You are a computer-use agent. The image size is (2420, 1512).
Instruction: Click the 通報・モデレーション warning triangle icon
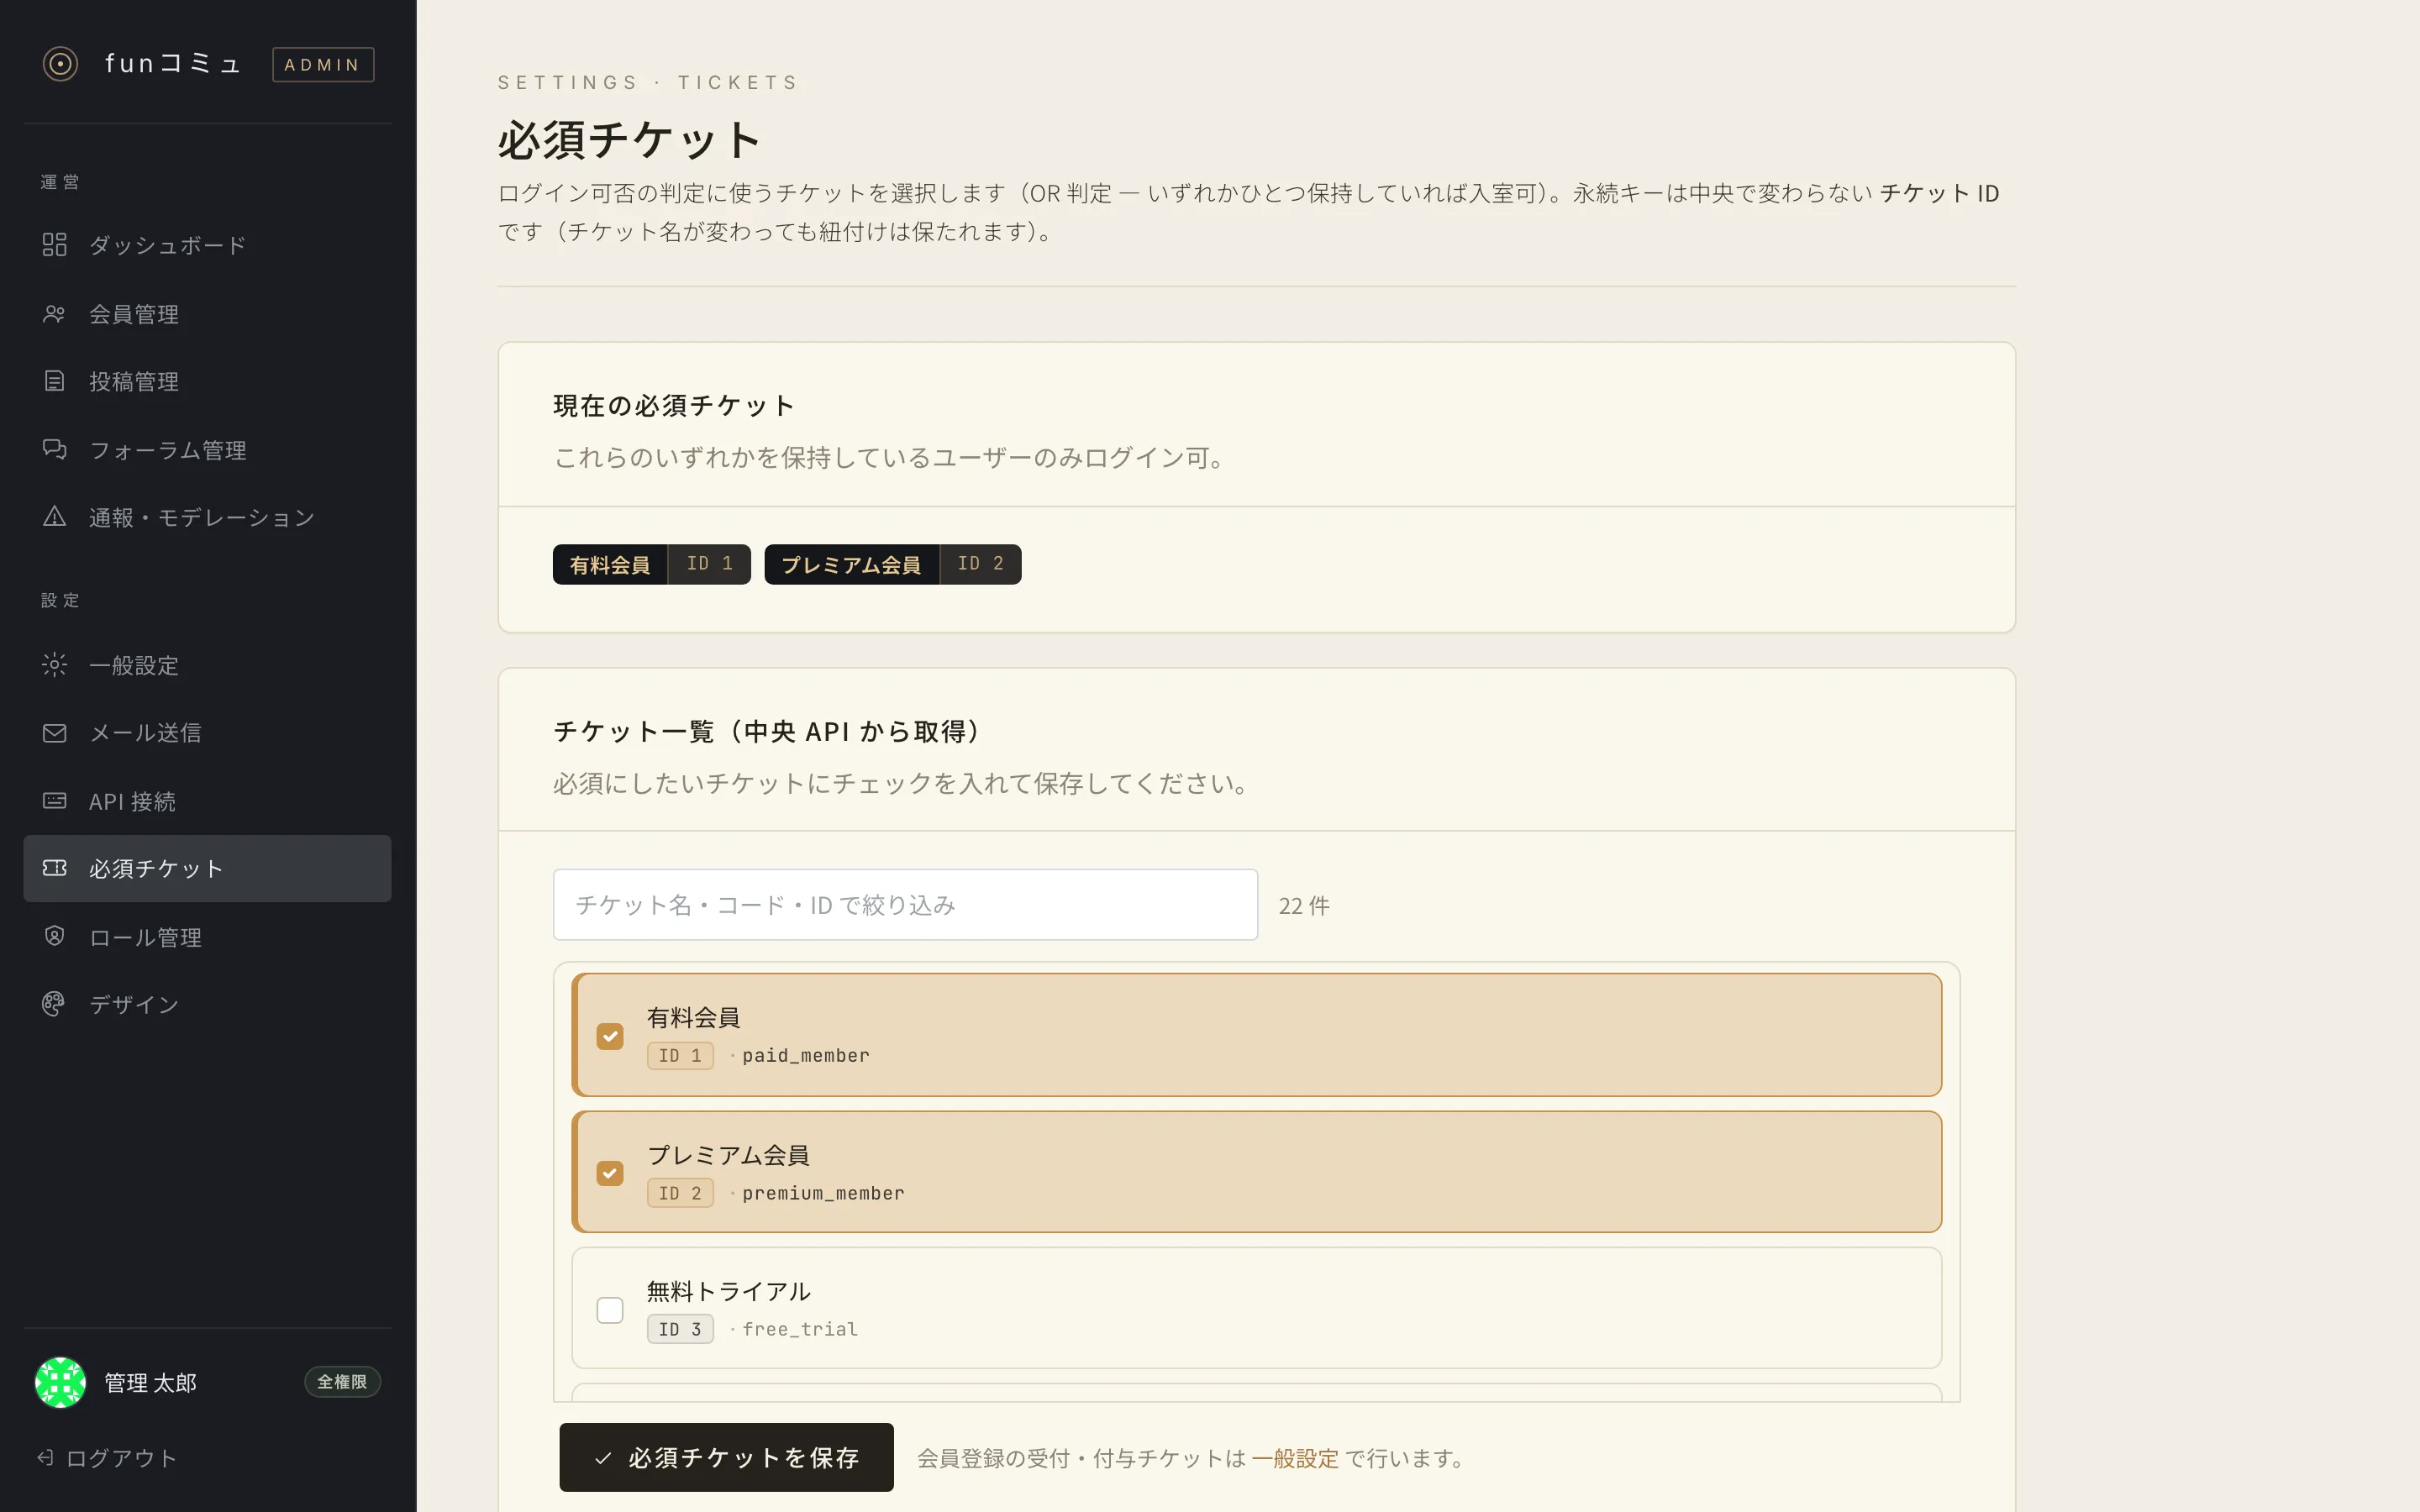(x=54, y=517)
